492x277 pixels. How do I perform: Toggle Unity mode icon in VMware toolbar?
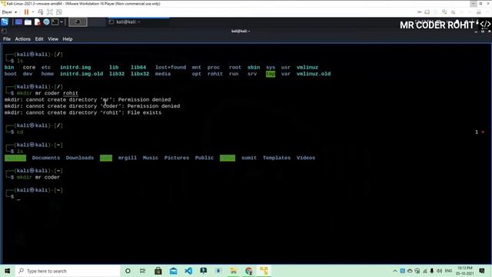(x=59, y=12)
